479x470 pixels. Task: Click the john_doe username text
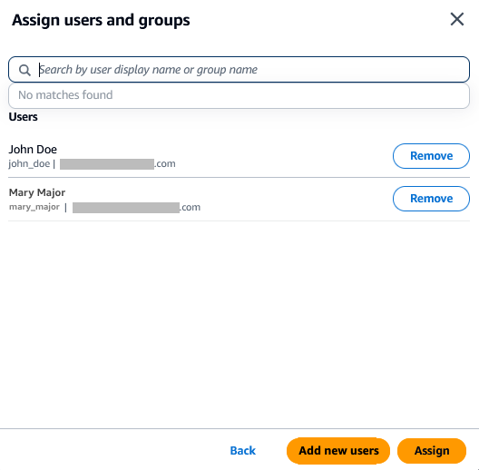click(29, 164)
